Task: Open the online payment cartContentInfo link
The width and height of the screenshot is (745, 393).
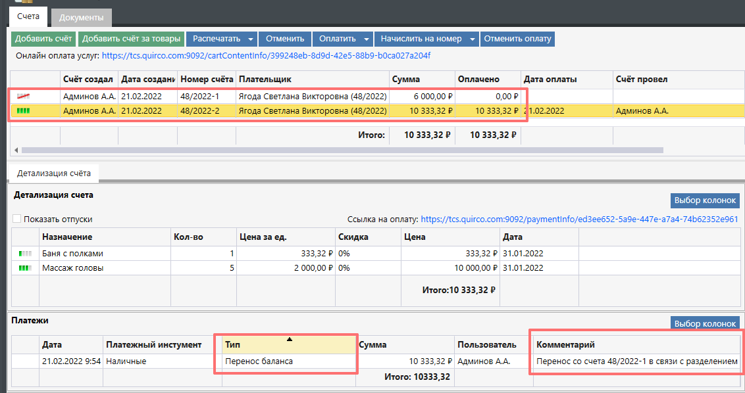Action: click(x=266, y=56)
